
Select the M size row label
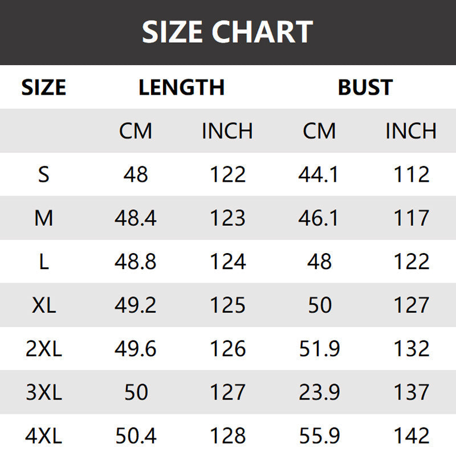[44, 218]
